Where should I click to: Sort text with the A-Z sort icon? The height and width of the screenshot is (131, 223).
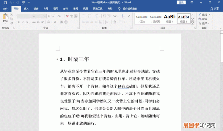123,16
